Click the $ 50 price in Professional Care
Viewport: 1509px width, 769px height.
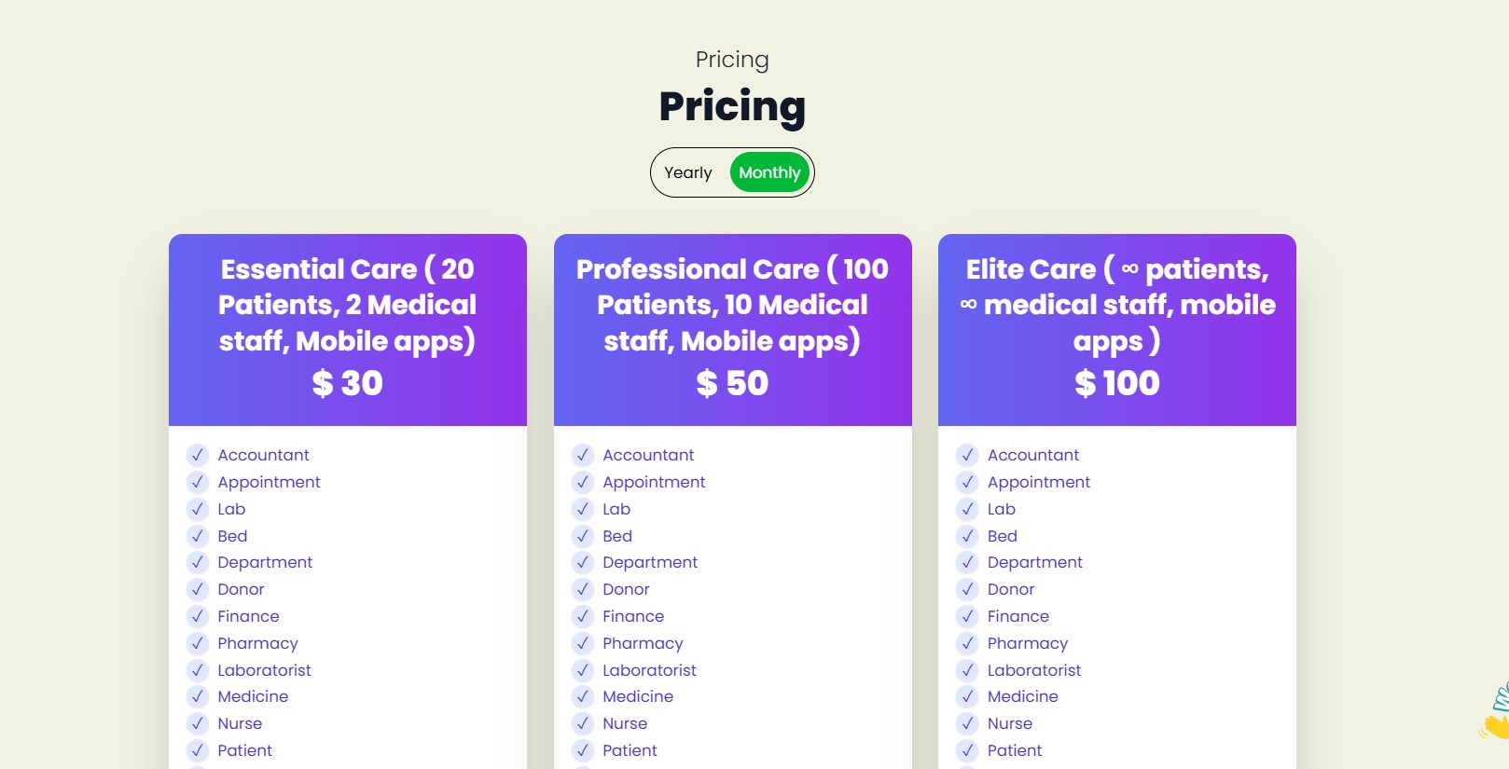(732, 383)
